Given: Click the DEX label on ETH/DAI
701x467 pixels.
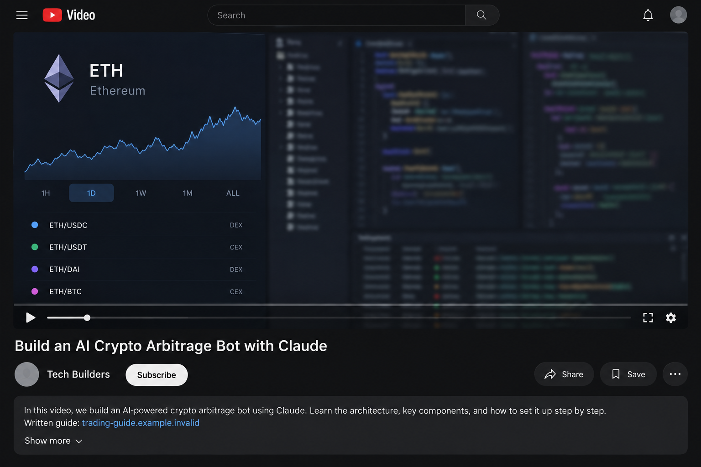Looking at the screenshot, I should point(236,270).
